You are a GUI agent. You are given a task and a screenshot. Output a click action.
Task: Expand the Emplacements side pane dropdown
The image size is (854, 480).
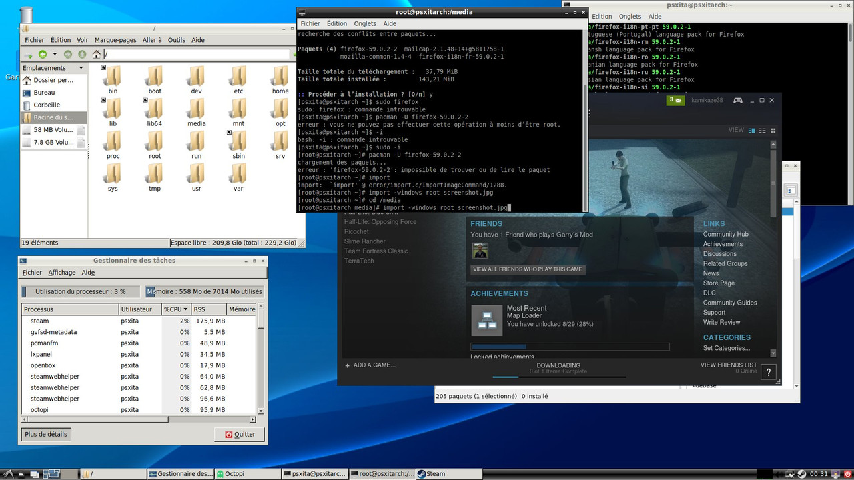pyautogui.click(x=81, y=68)
